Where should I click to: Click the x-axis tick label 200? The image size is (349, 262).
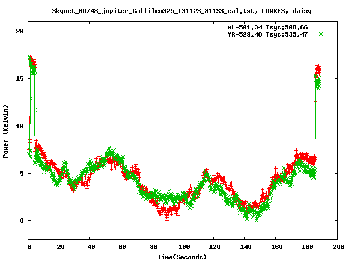point(338,247)
